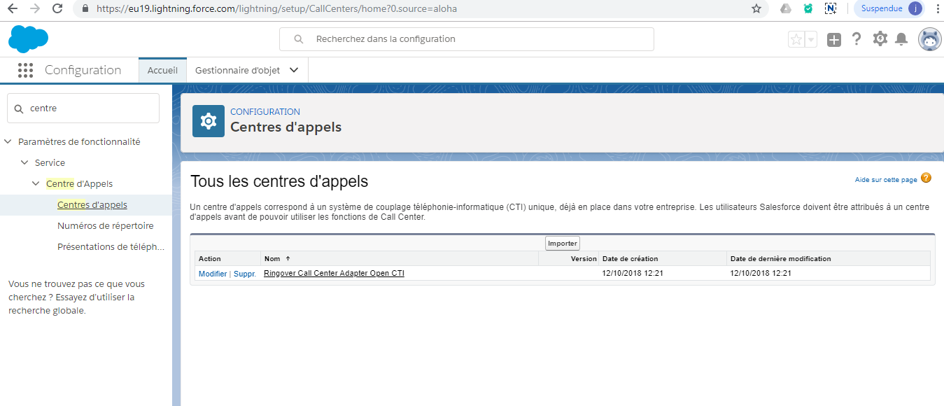Viewport: 944px width, 406px height.
Task: Click Suppr. for Ringover Call Center
Action: (245, 274)
